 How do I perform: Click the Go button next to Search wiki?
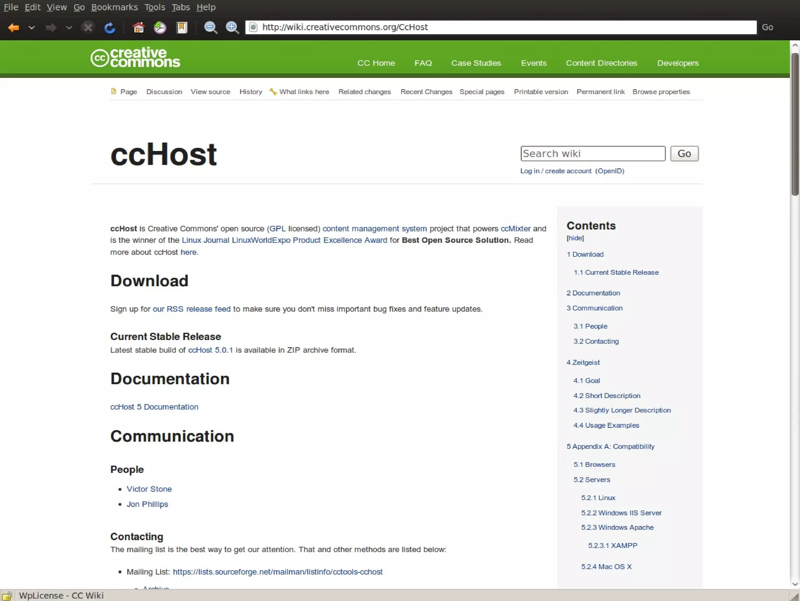coord(684,154)
